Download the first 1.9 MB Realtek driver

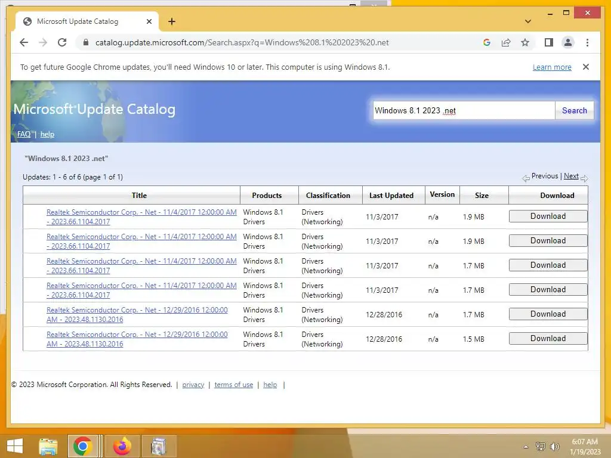coord(548,216)
